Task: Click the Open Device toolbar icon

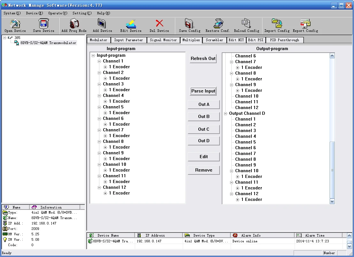Action: 15,24
